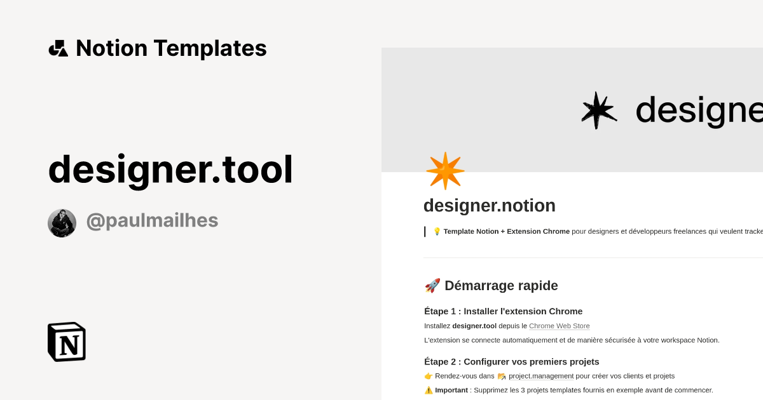Open the Chrome Web Store link
Viewport: 763px width, 400px height.
tap(559, 326)
